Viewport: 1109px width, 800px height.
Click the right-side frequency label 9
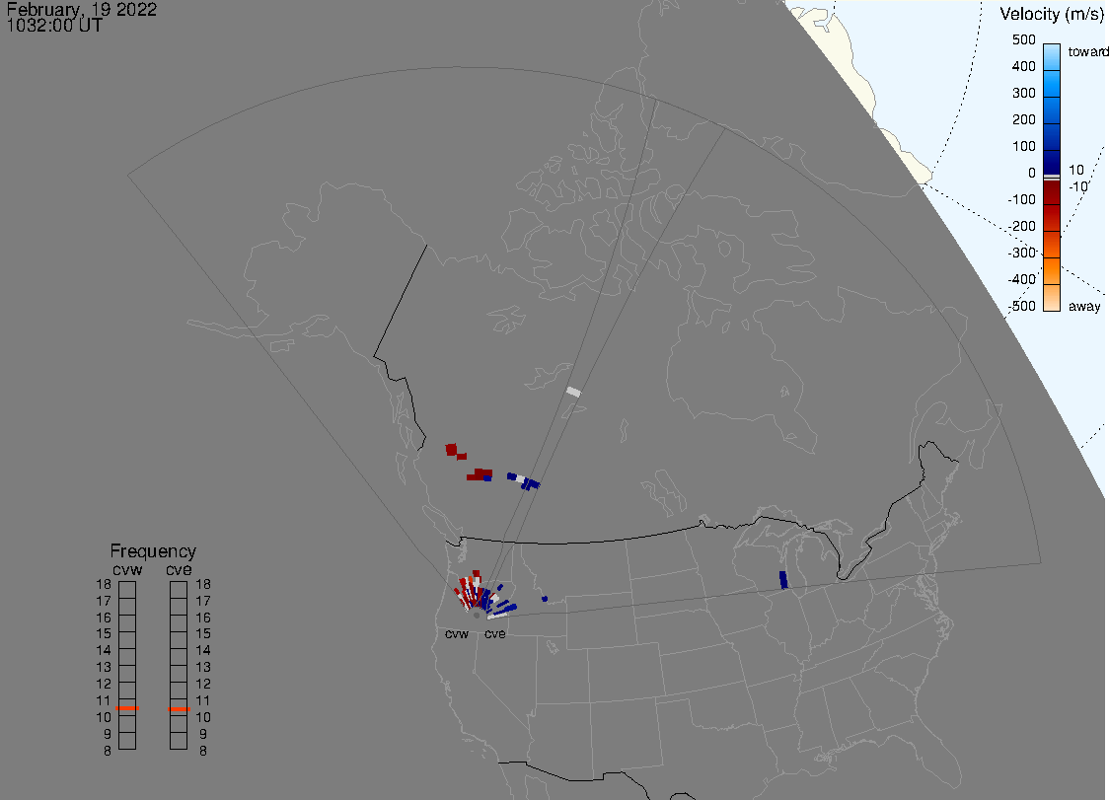(203, 734)
